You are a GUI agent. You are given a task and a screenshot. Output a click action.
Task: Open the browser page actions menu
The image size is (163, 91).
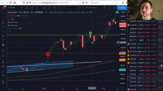pyautogui.click(x=80, y=3)
